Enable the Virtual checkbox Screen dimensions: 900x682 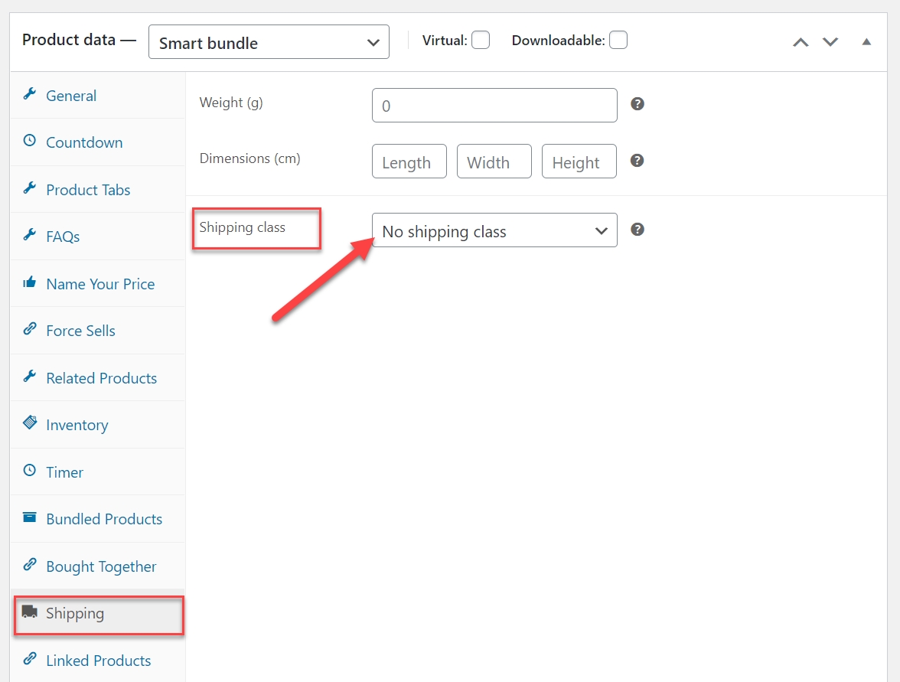pyautogui.click(x=481, y=41)
